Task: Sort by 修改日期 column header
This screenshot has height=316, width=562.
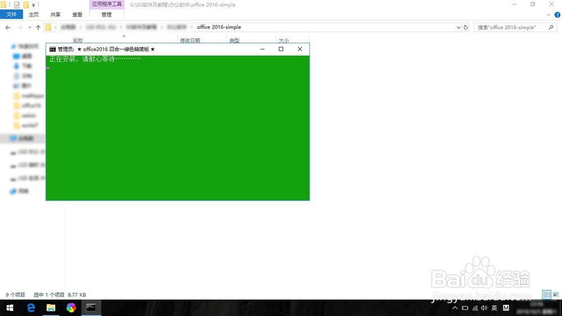Action: click(x=190, y=40)
